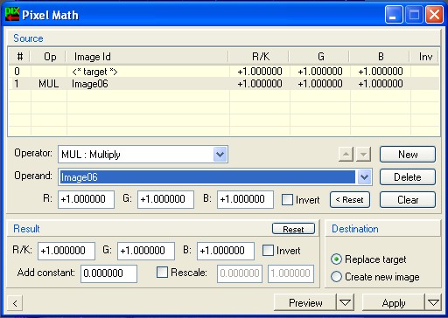This screenshot has height=318, width=448.
Task: Click the Op column header
Action: 49,57
